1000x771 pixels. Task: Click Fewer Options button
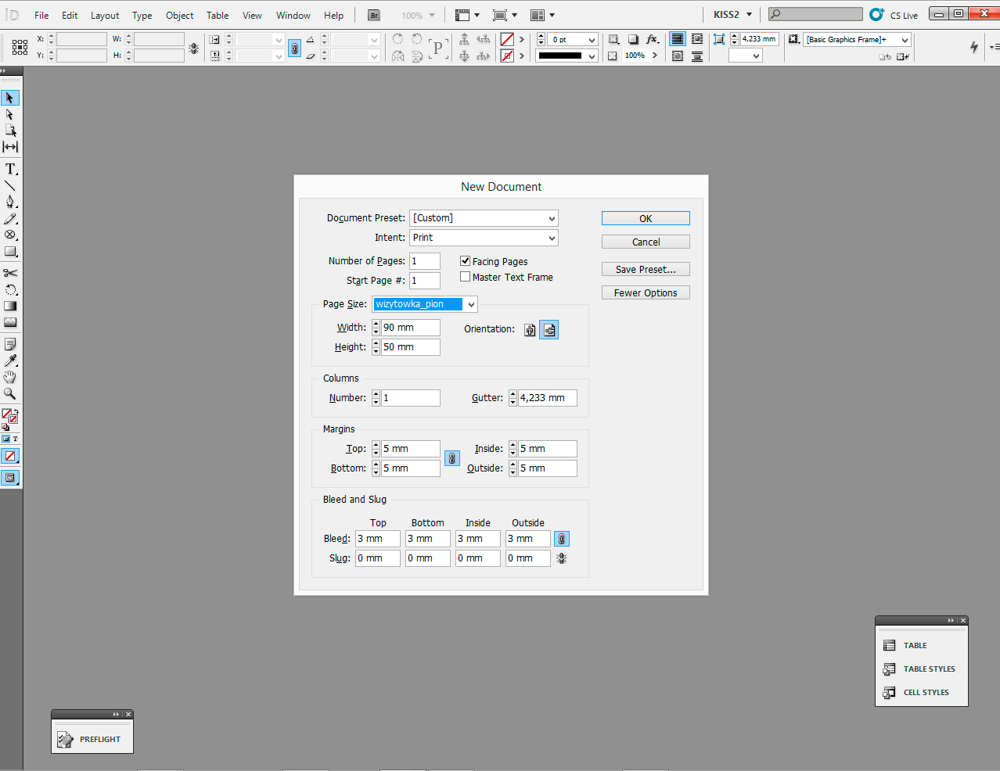coord(646,293)
